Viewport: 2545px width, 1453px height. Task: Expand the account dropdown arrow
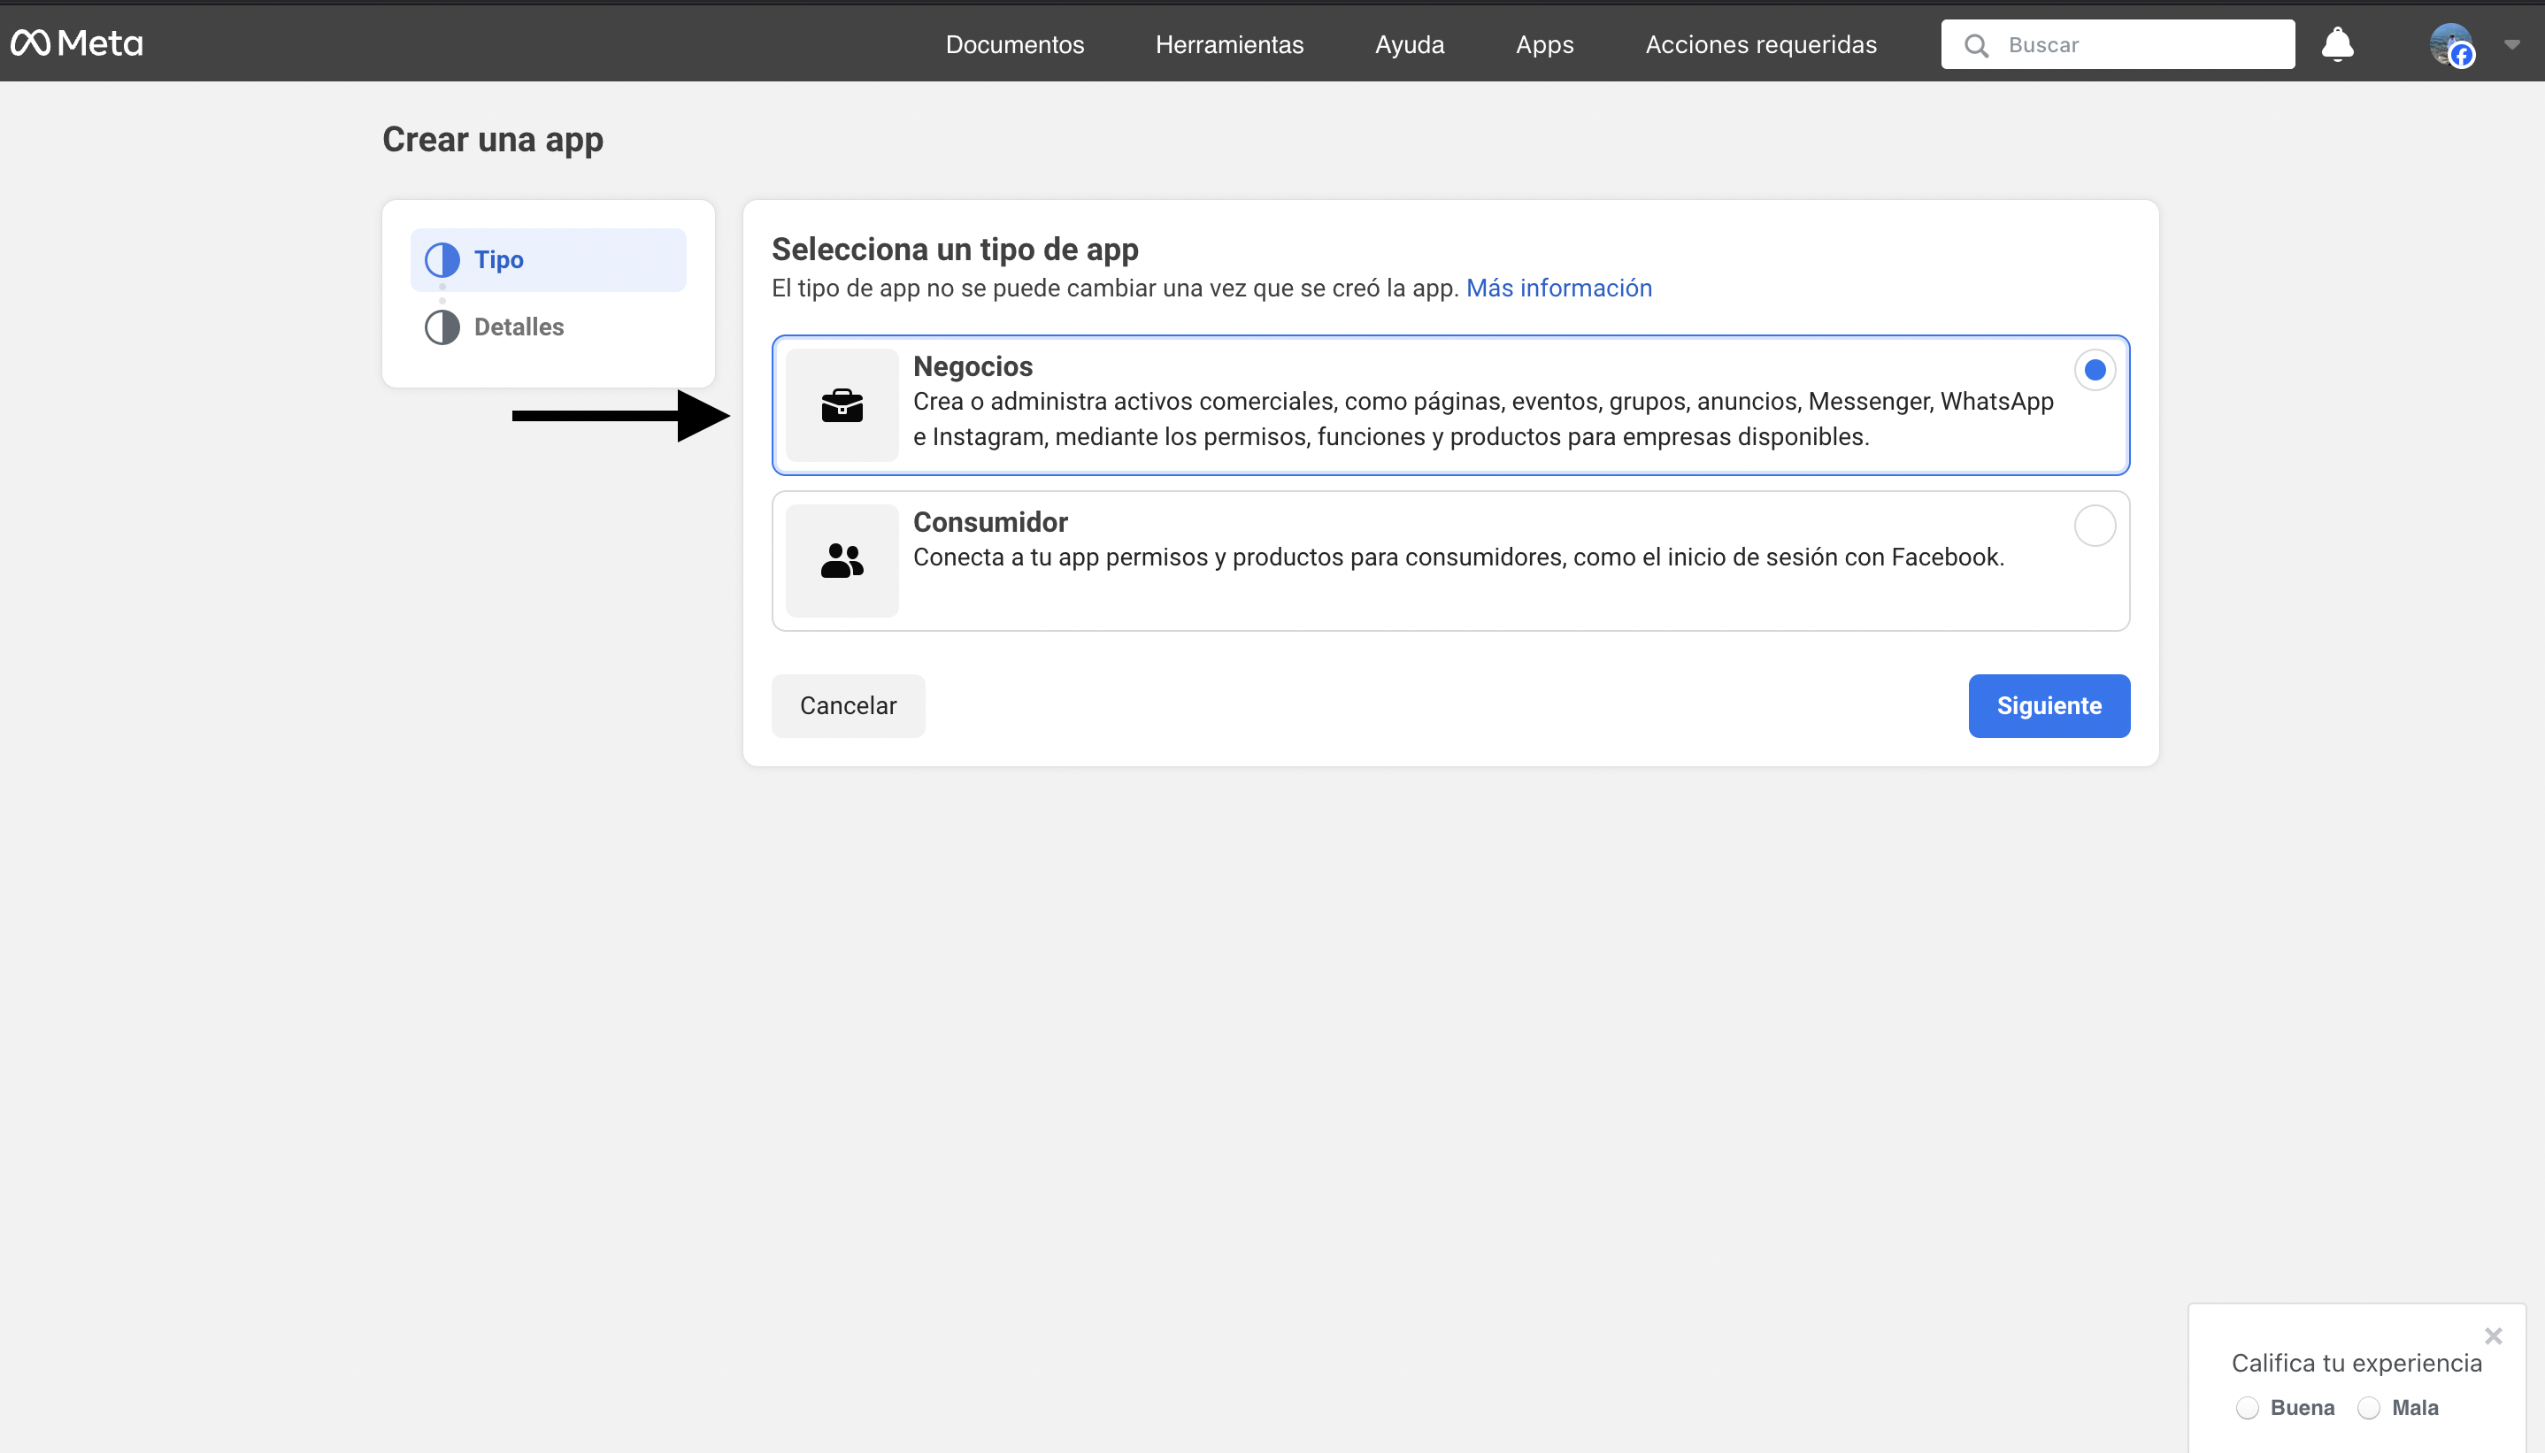click(x=2511, y=44)
